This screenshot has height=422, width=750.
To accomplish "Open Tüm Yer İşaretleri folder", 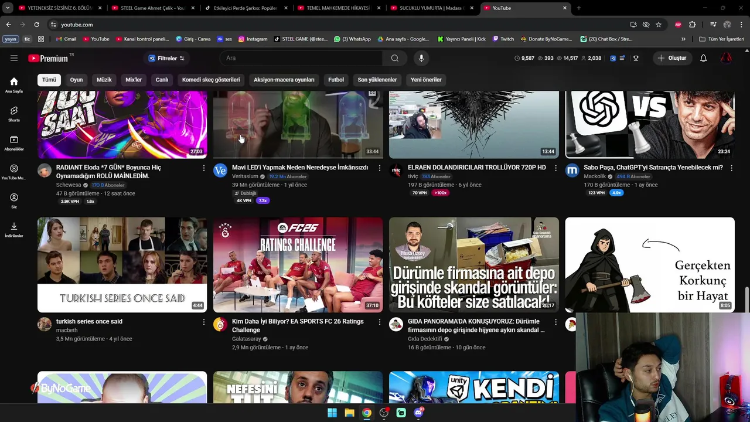I will pos(722,39).
